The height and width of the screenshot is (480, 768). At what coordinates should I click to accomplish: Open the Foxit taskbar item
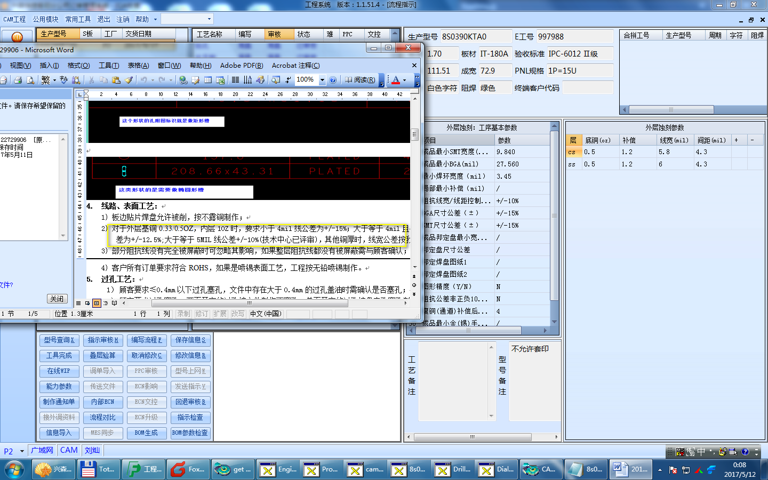point(188,469)
